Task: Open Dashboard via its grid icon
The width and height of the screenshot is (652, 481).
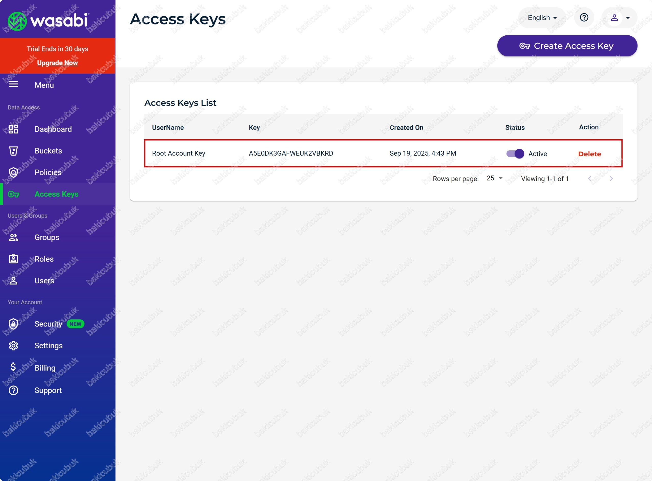Action: (13, 129)
